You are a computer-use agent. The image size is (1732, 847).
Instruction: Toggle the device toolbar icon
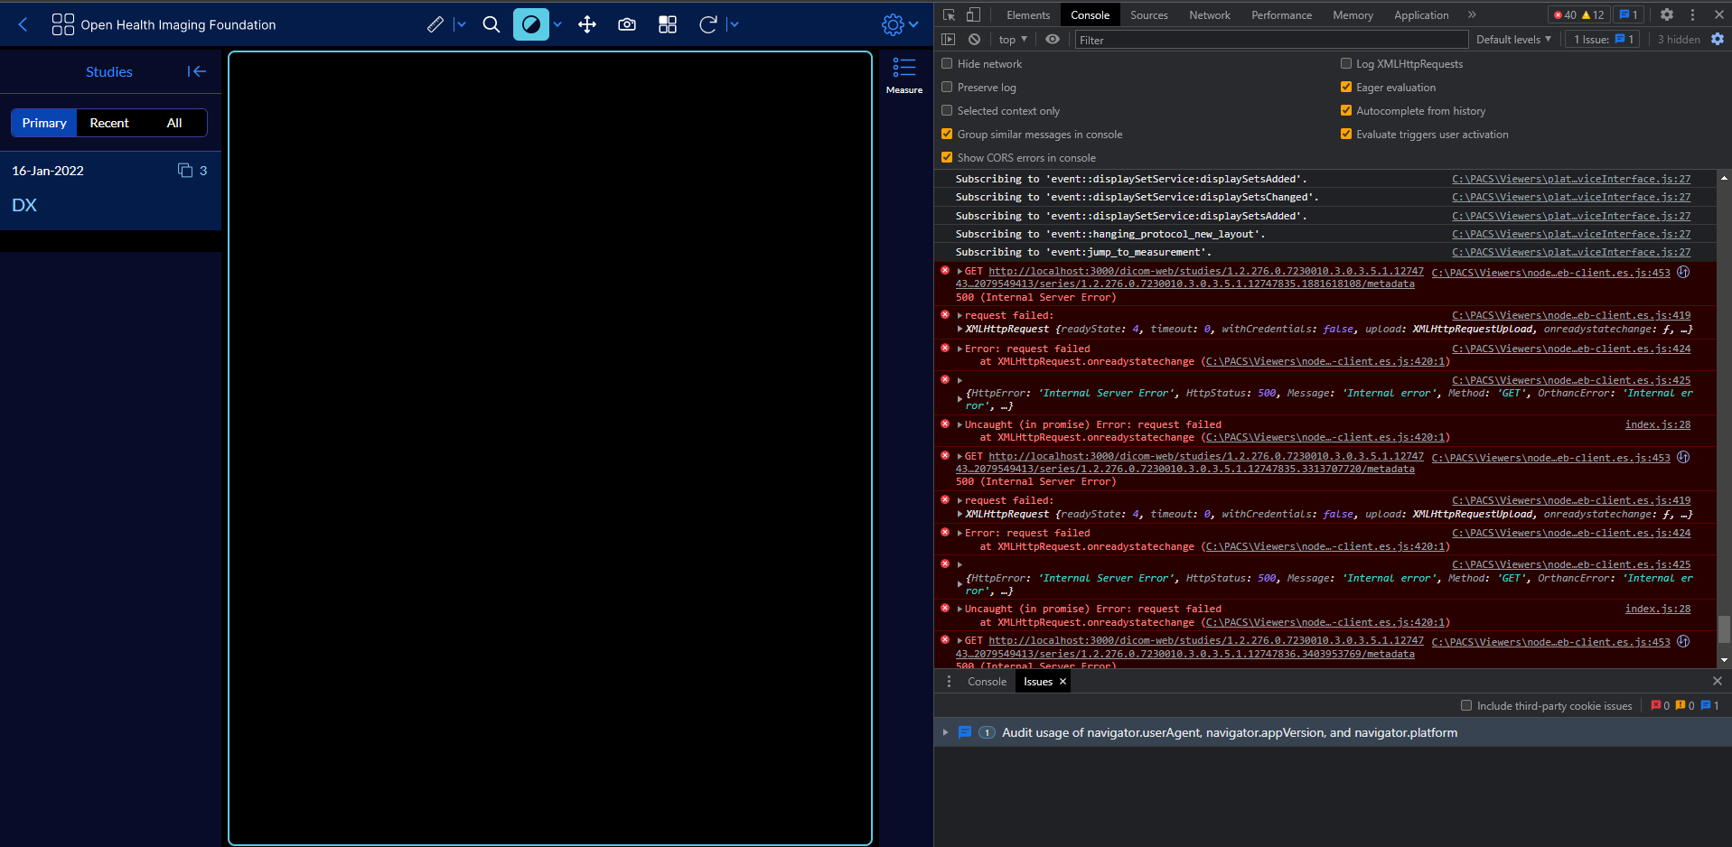click(973, 14)
